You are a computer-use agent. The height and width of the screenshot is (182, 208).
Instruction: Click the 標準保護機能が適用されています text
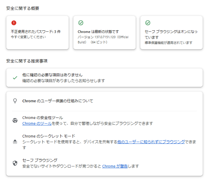(x=168, y=43)
